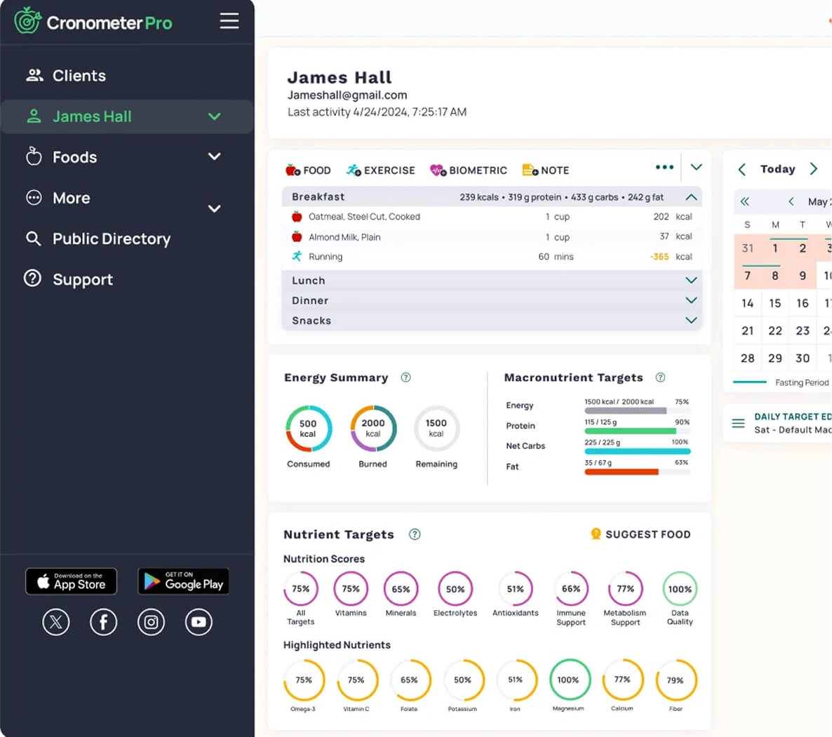Collapse the Breakfast section
This screenshot has width=832, height=737.
coord(691,197)
